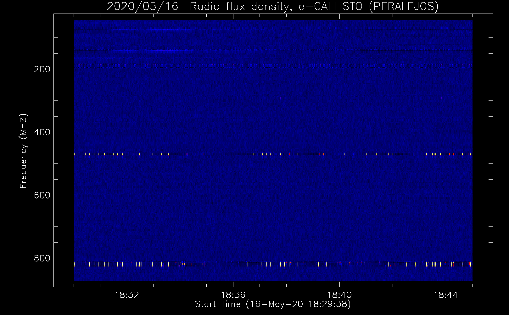Click the 18:40 time tick label
This screenshot has height=315, width=509.
coord(339,295)
